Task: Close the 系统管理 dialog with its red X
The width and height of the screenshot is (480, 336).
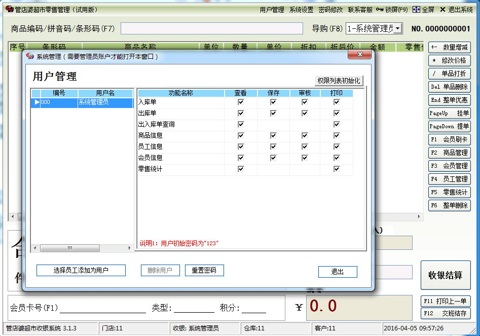Action: [360, 55]
